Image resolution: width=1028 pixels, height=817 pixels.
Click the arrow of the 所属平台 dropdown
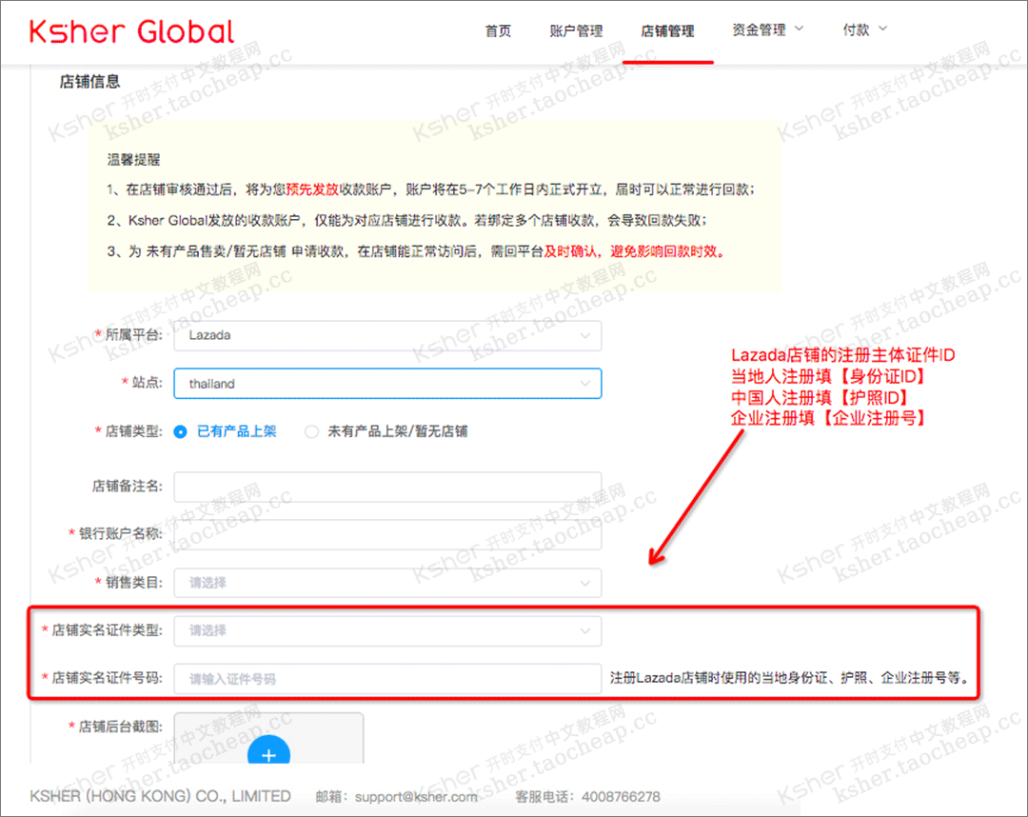pyautogui.click(x=584, y=336)
